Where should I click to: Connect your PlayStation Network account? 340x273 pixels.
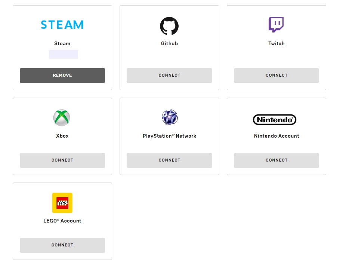pos(169,160)
